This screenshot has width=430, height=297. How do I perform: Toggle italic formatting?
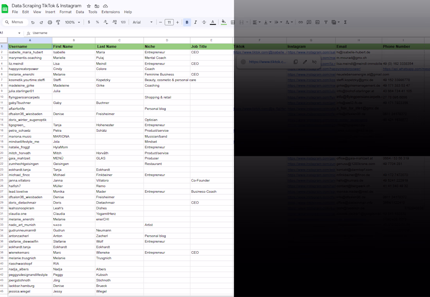coord(195,22)
